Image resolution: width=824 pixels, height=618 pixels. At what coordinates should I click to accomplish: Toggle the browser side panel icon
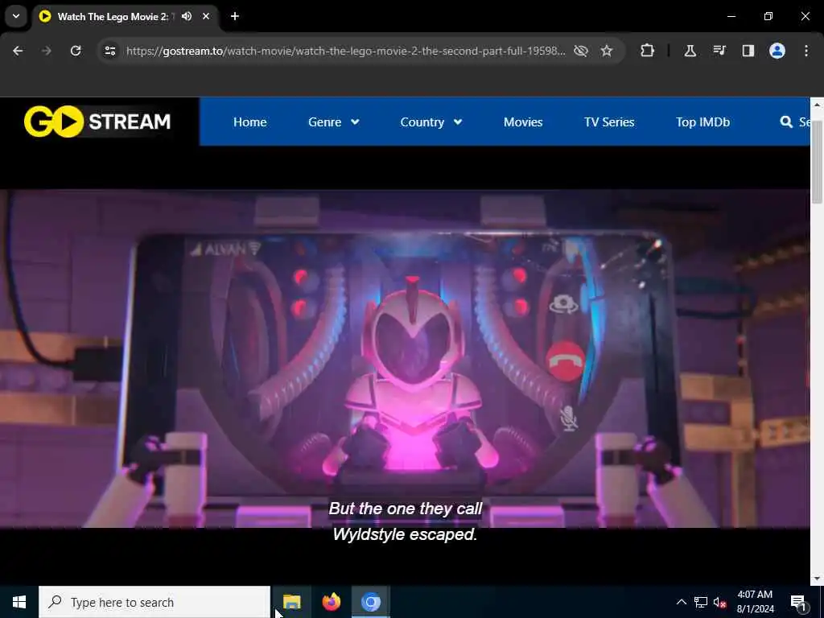tap(748, 51)
